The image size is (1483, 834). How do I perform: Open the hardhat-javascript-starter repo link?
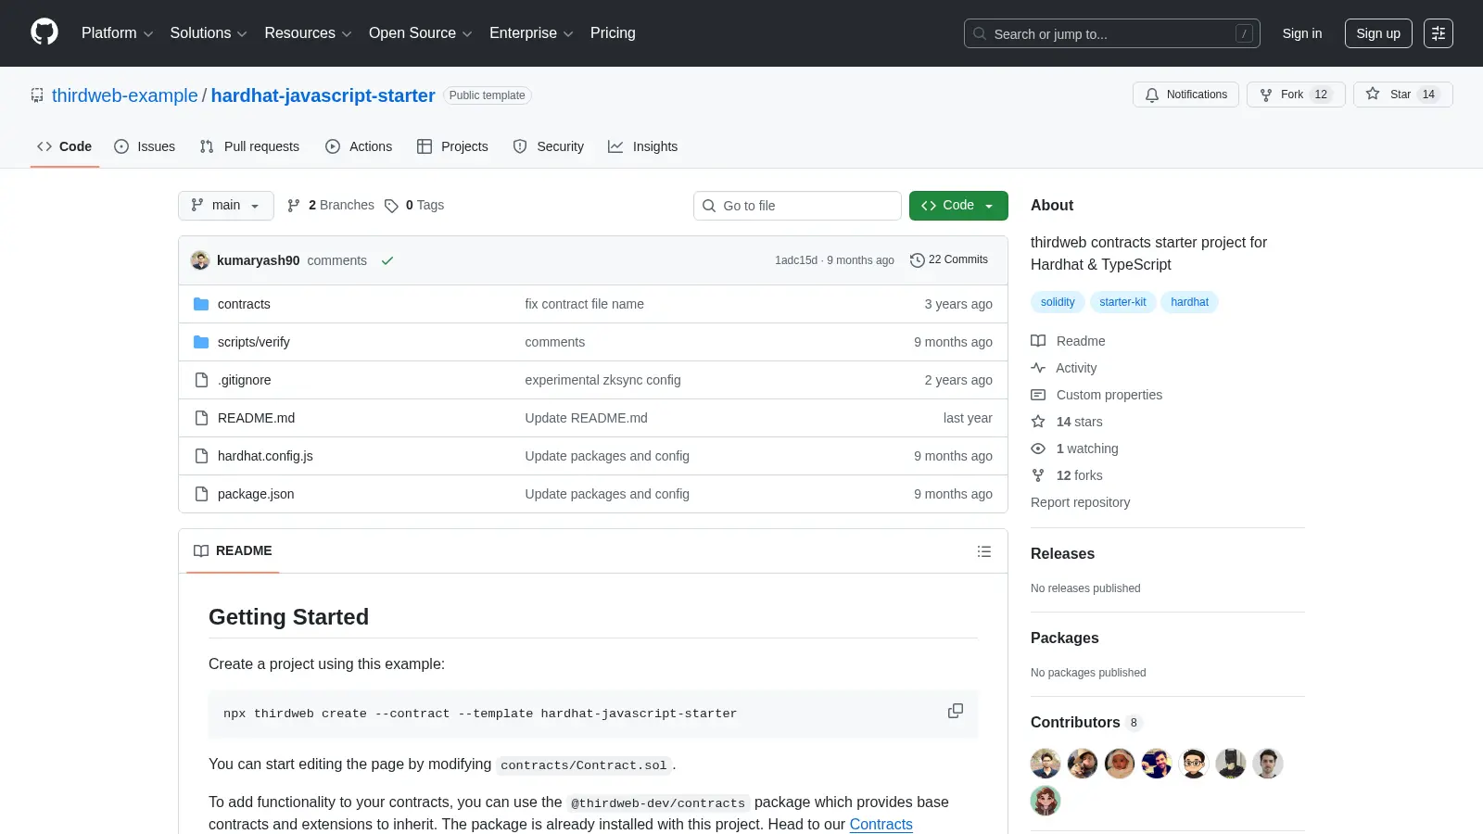(323, 95)
